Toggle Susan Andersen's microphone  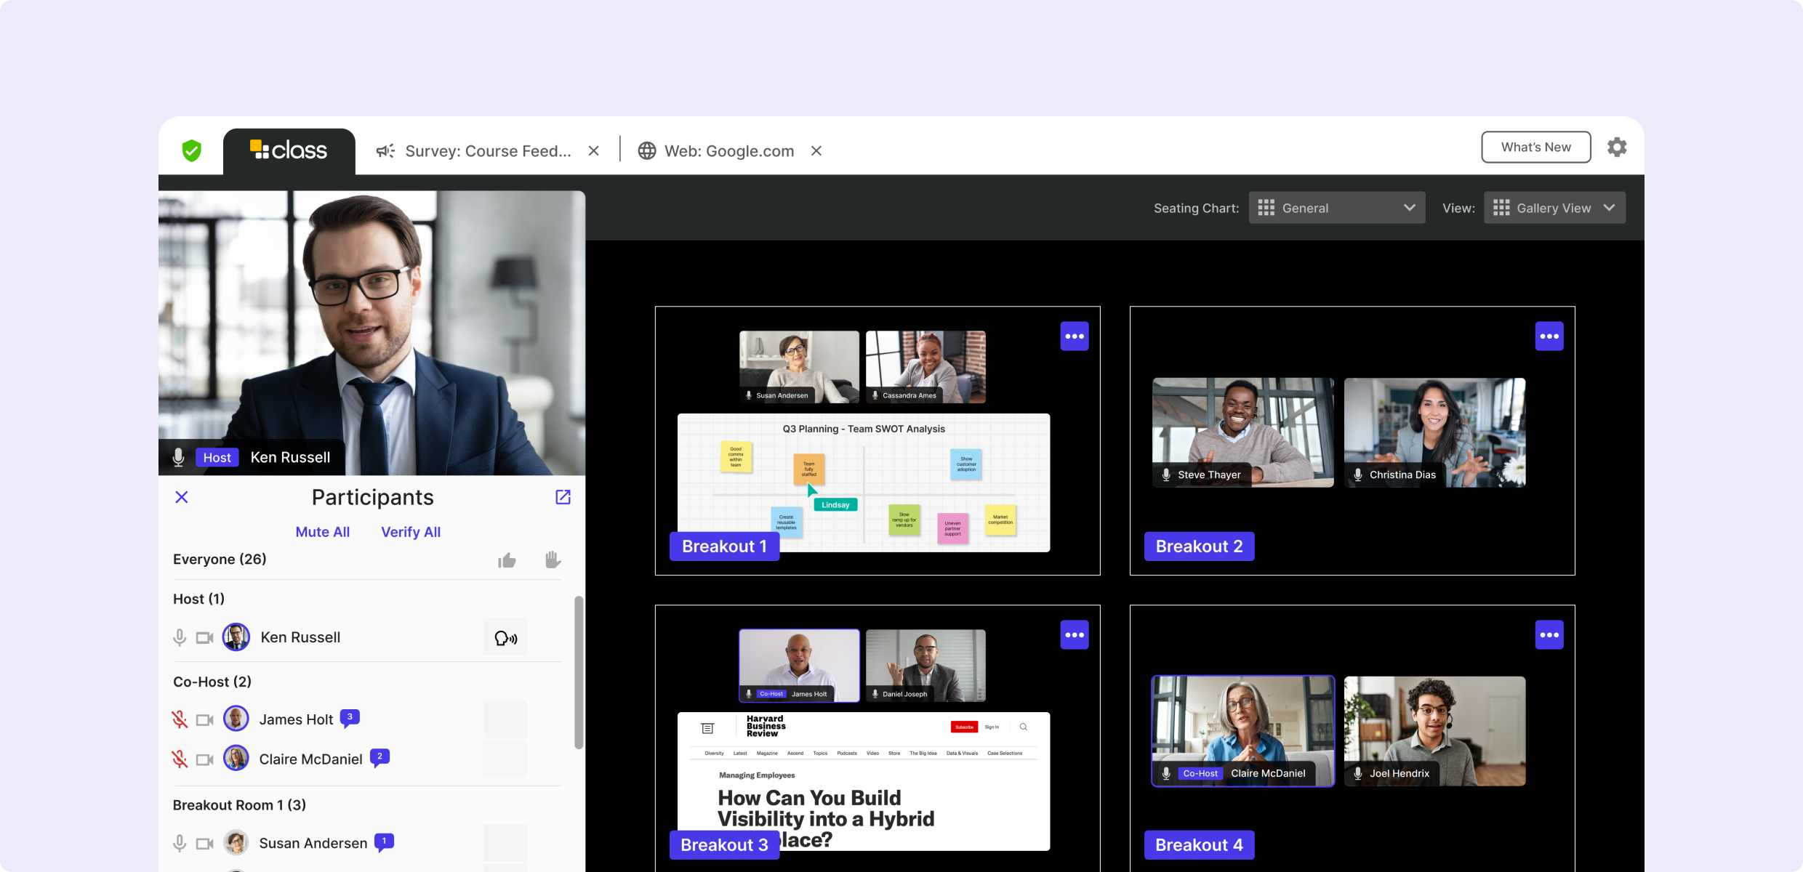point(180,843)
